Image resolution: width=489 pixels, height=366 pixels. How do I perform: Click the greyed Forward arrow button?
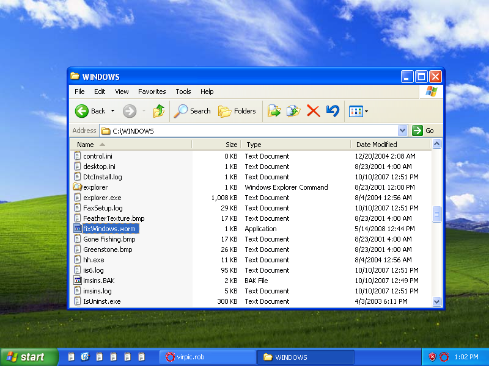pos(130,111)
